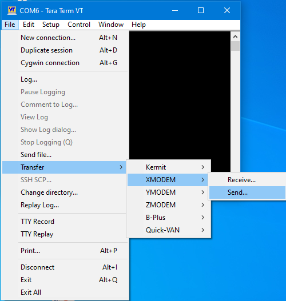This screenshot has height=301, width=286.
Task: Click the Tera Term VT title bar icon
Action: tap(12, 10)
